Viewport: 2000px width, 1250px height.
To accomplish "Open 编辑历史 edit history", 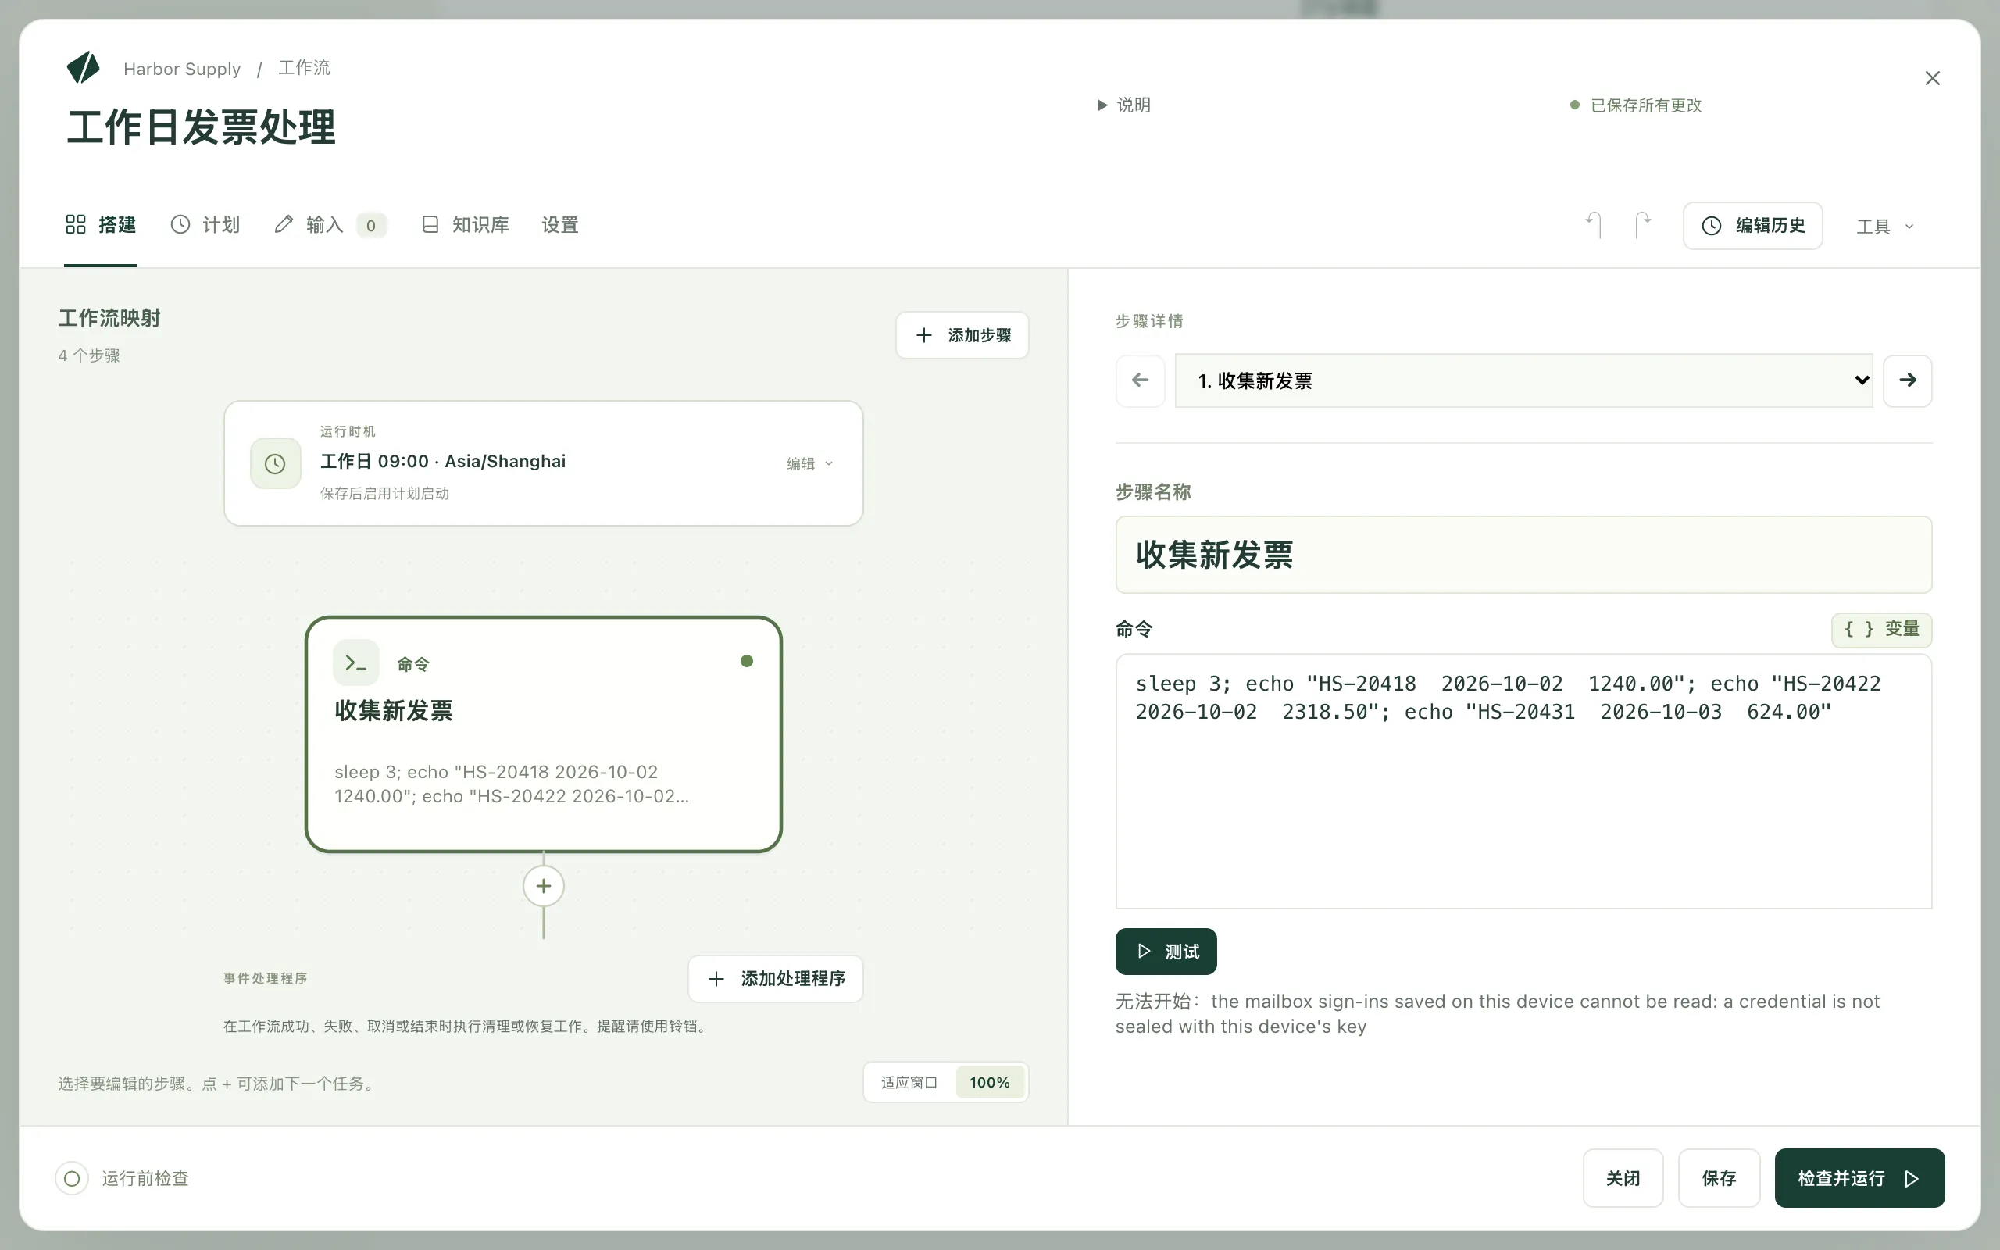I will [x=1753, y=226].
